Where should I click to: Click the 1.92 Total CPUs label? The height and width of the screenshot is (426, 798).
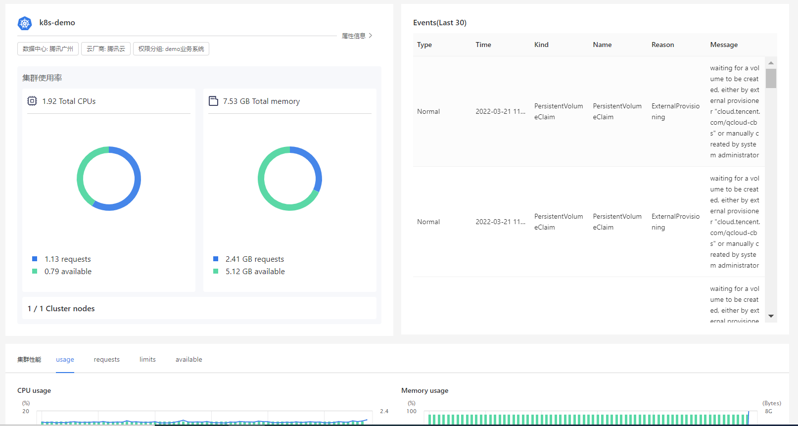click(69, 101)
